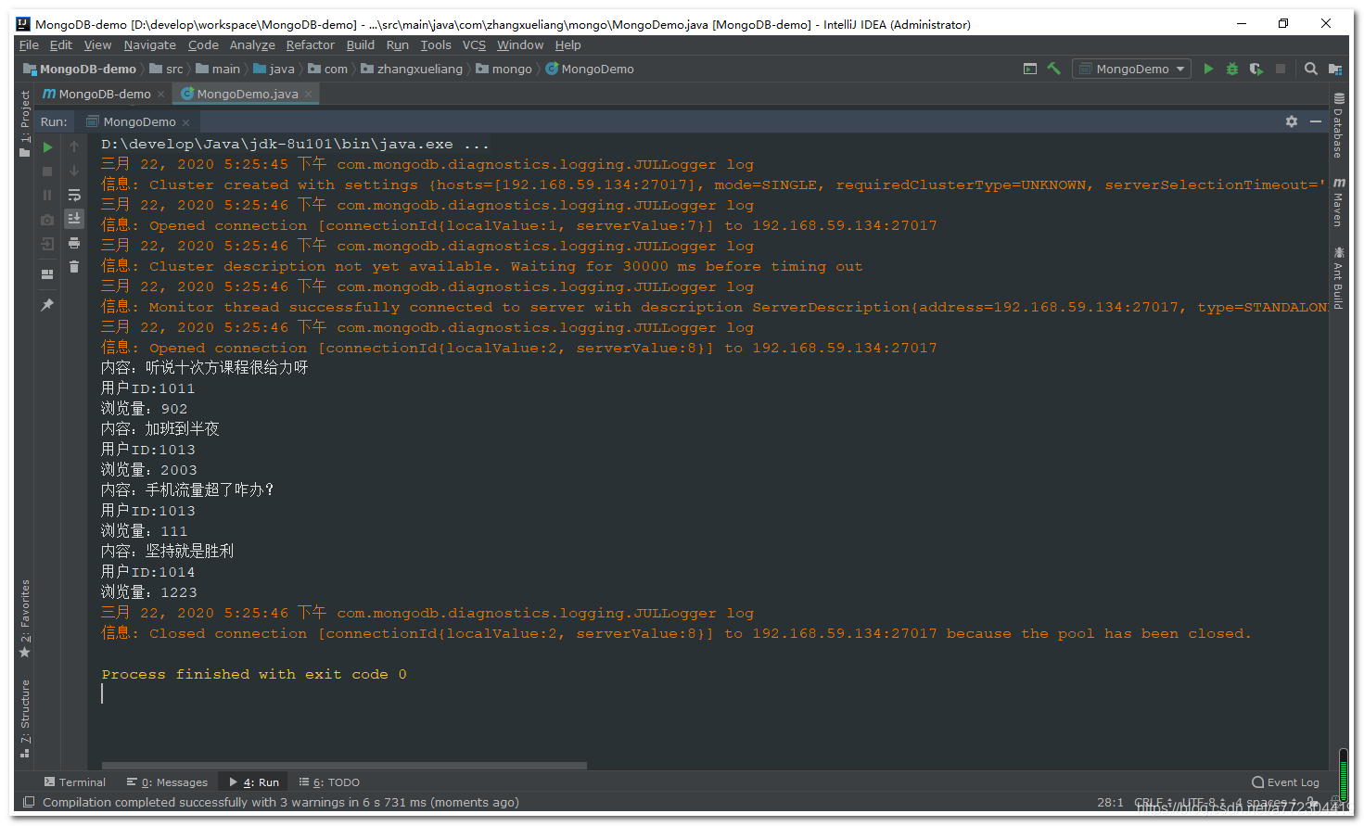Toggle soft-wrap in the Run console
The height and width of the screenshot is (826, 1364).
click(74, 196)
